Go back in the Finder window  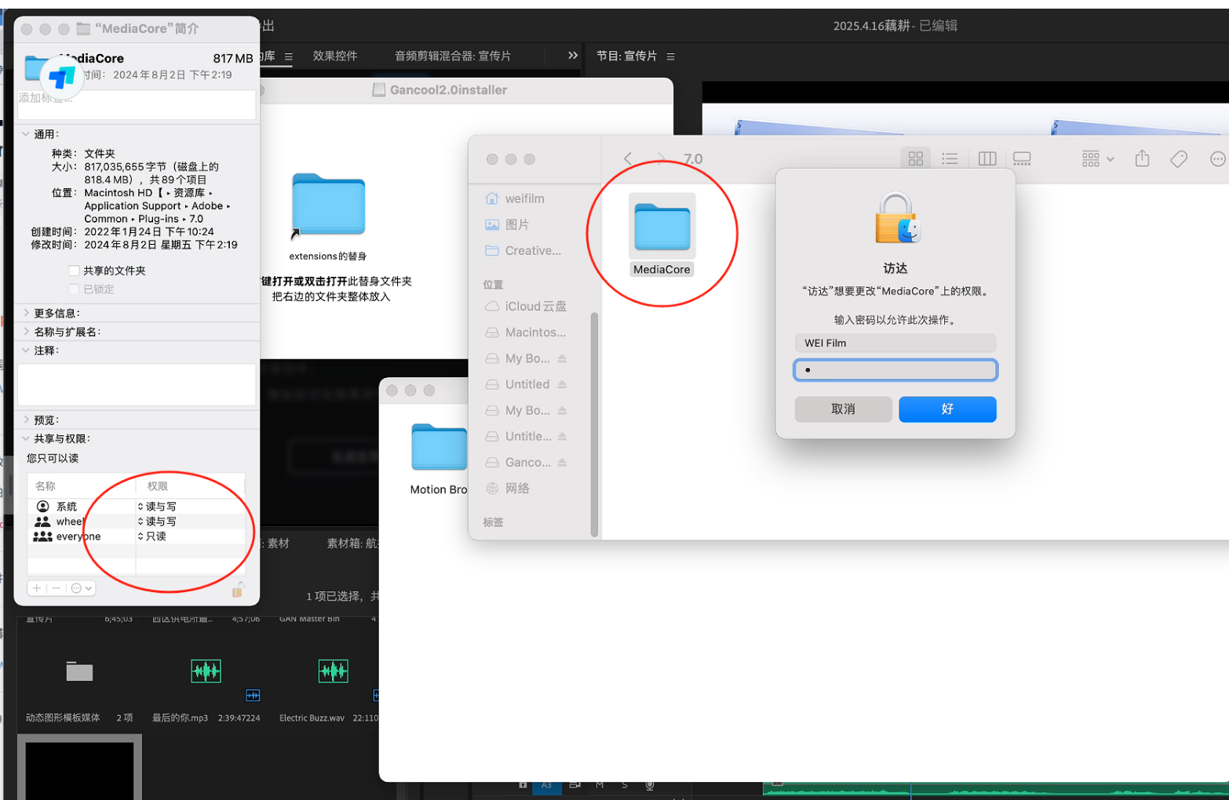click(628, 158)
